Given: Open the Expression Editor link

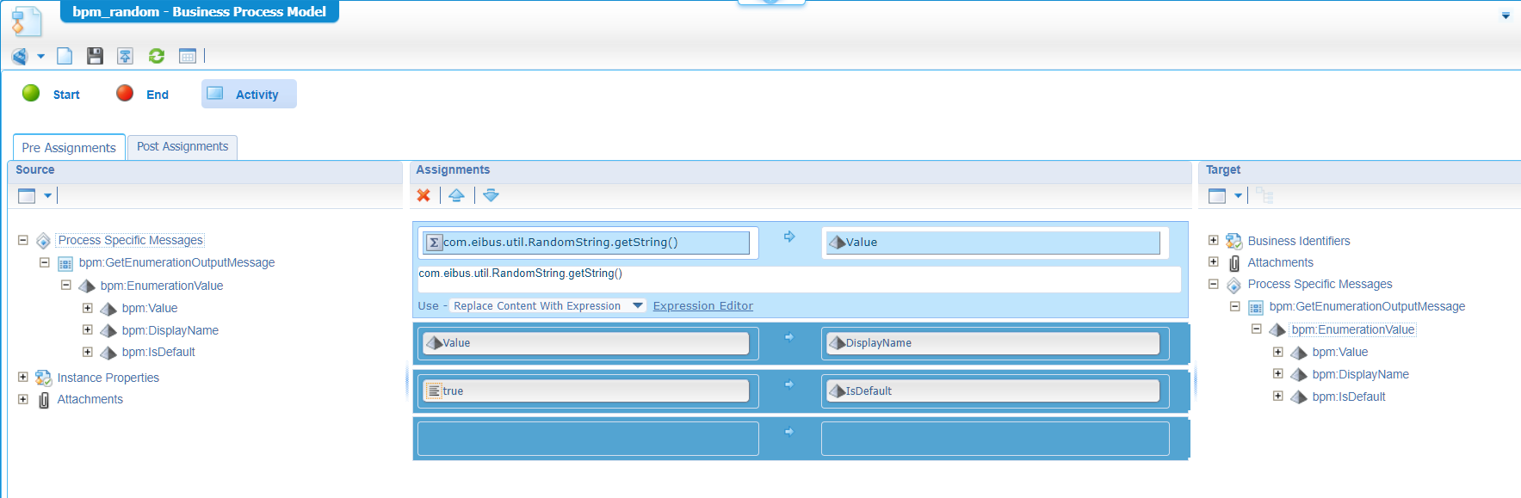Looking at the screenshot, I should pyautogui.click(x=702, y=305).
